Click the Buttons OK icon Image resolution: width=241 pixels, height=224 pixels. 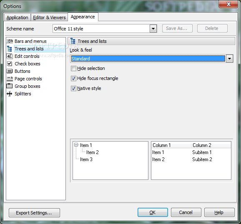click(x=10, y=71)
